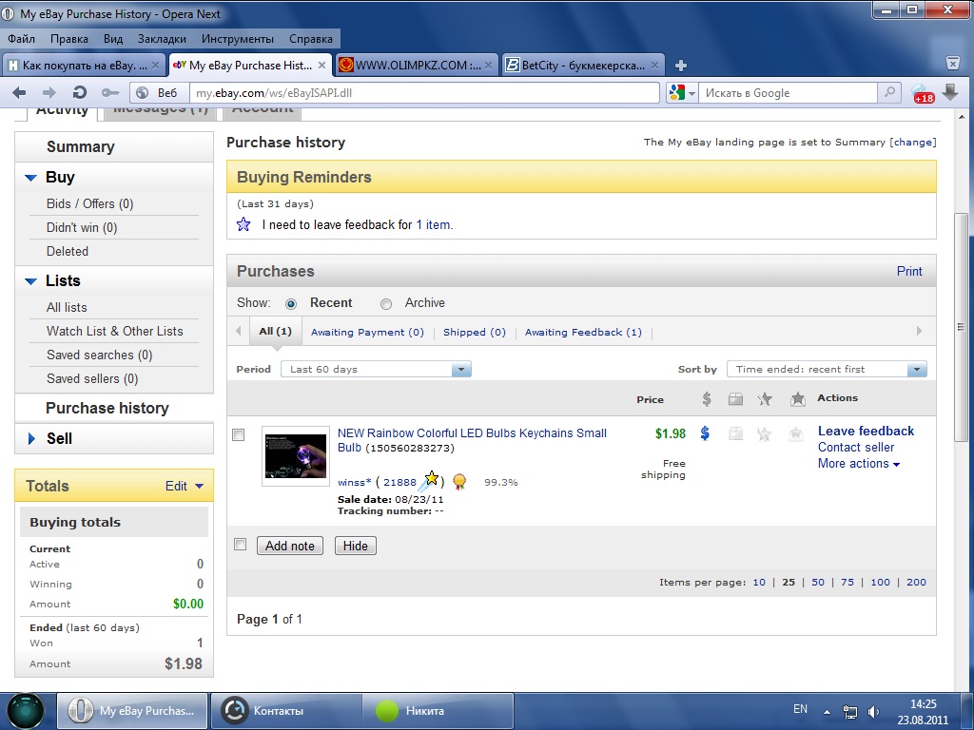Open the network icon in system tray
The width and height of the screenshot is (974, 730).
tap(849, 711)
